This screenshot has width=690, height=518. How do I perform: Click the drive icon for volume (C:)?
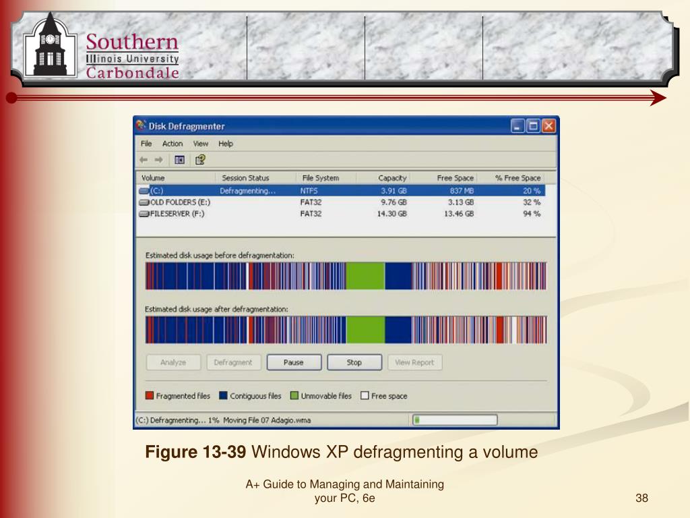[144, 191]
